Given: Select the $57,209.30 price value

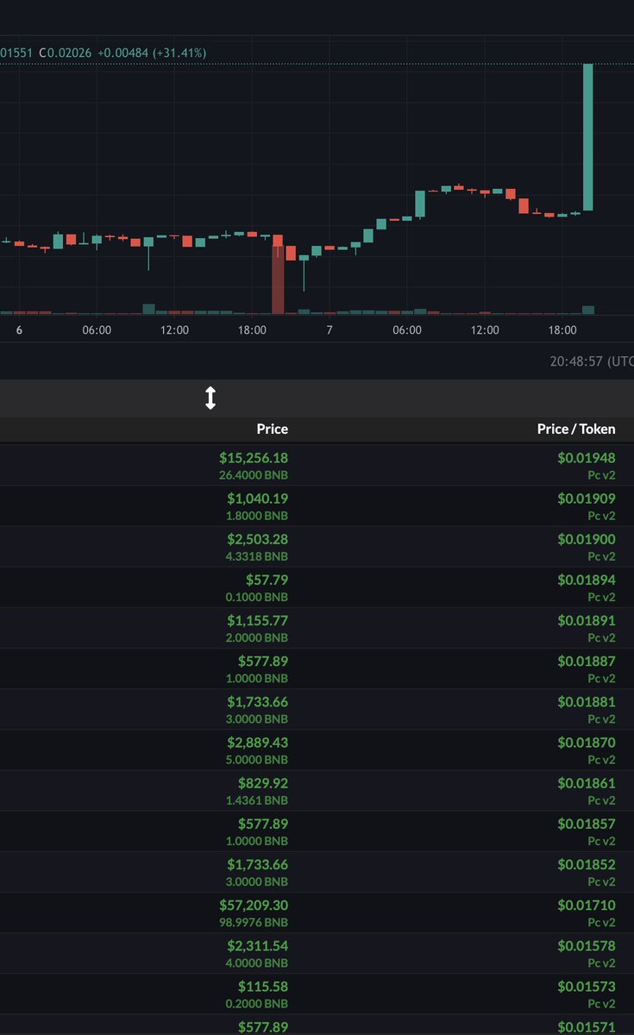Looking at the screenshot, I should [254, 905].
